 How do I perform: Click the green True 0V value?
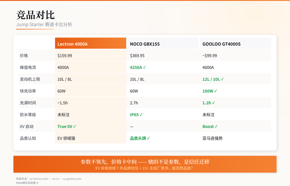pyautogui.click(x=67, y=127)
